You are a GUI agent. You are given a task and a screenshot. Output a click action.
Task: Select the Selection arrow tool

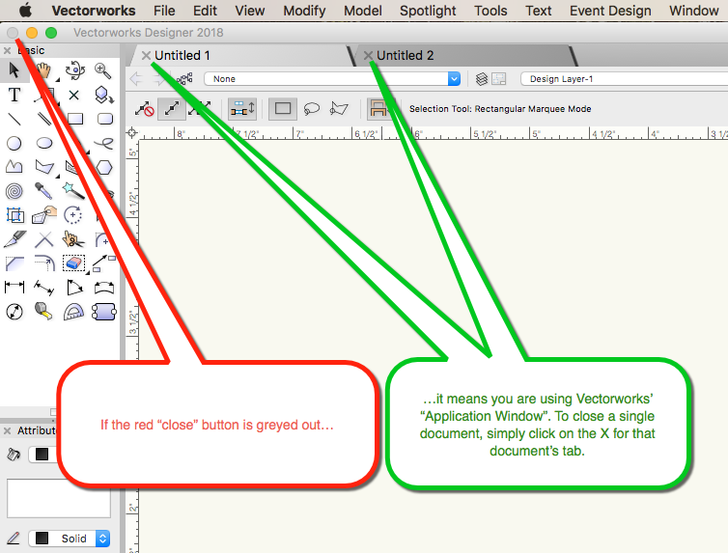pyautogui.click(x=14, y=70)
